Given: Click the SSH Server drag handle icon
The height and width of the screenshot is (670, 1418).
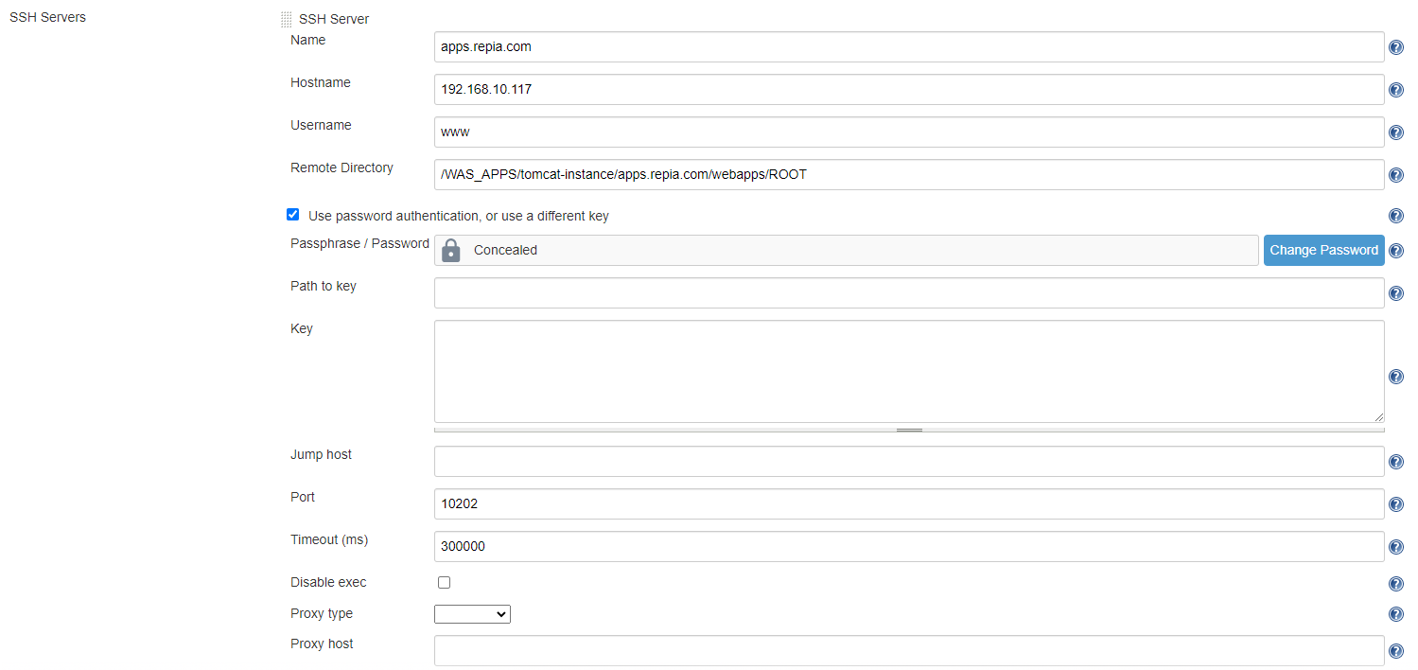Looking at the screenshot, I should (287, 19).
